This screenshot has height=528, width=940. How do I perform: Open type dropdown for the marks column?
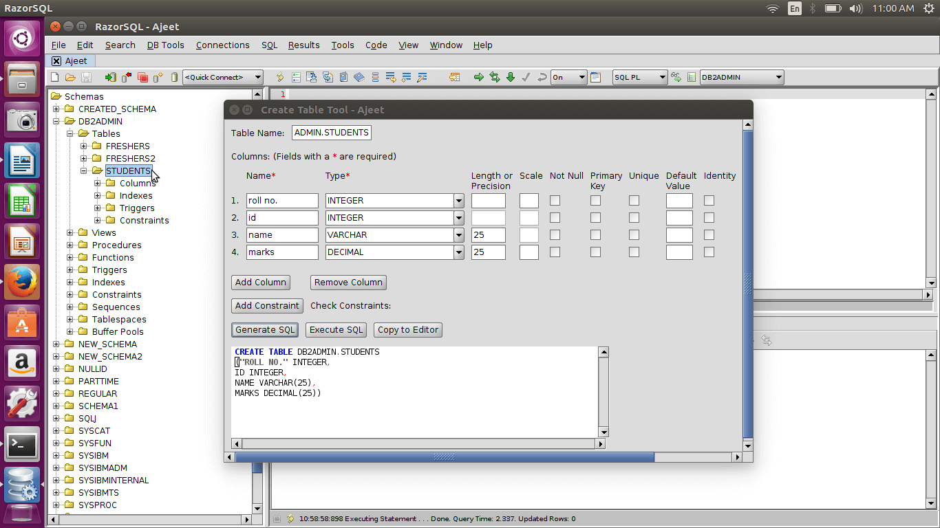(x=459, y=252)
